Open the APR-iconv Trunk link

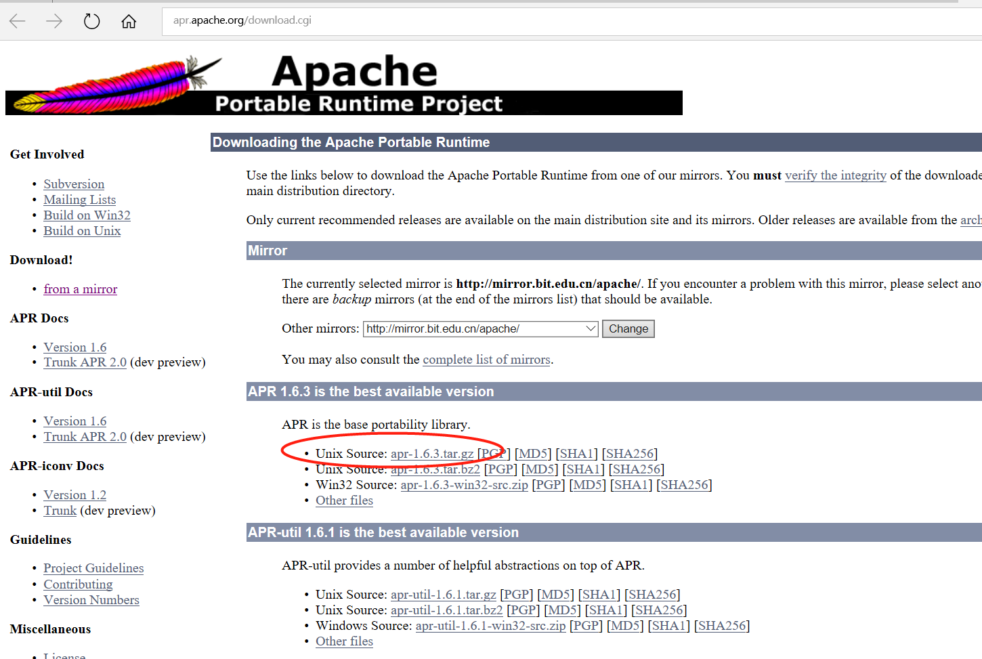tap(60, 511)
